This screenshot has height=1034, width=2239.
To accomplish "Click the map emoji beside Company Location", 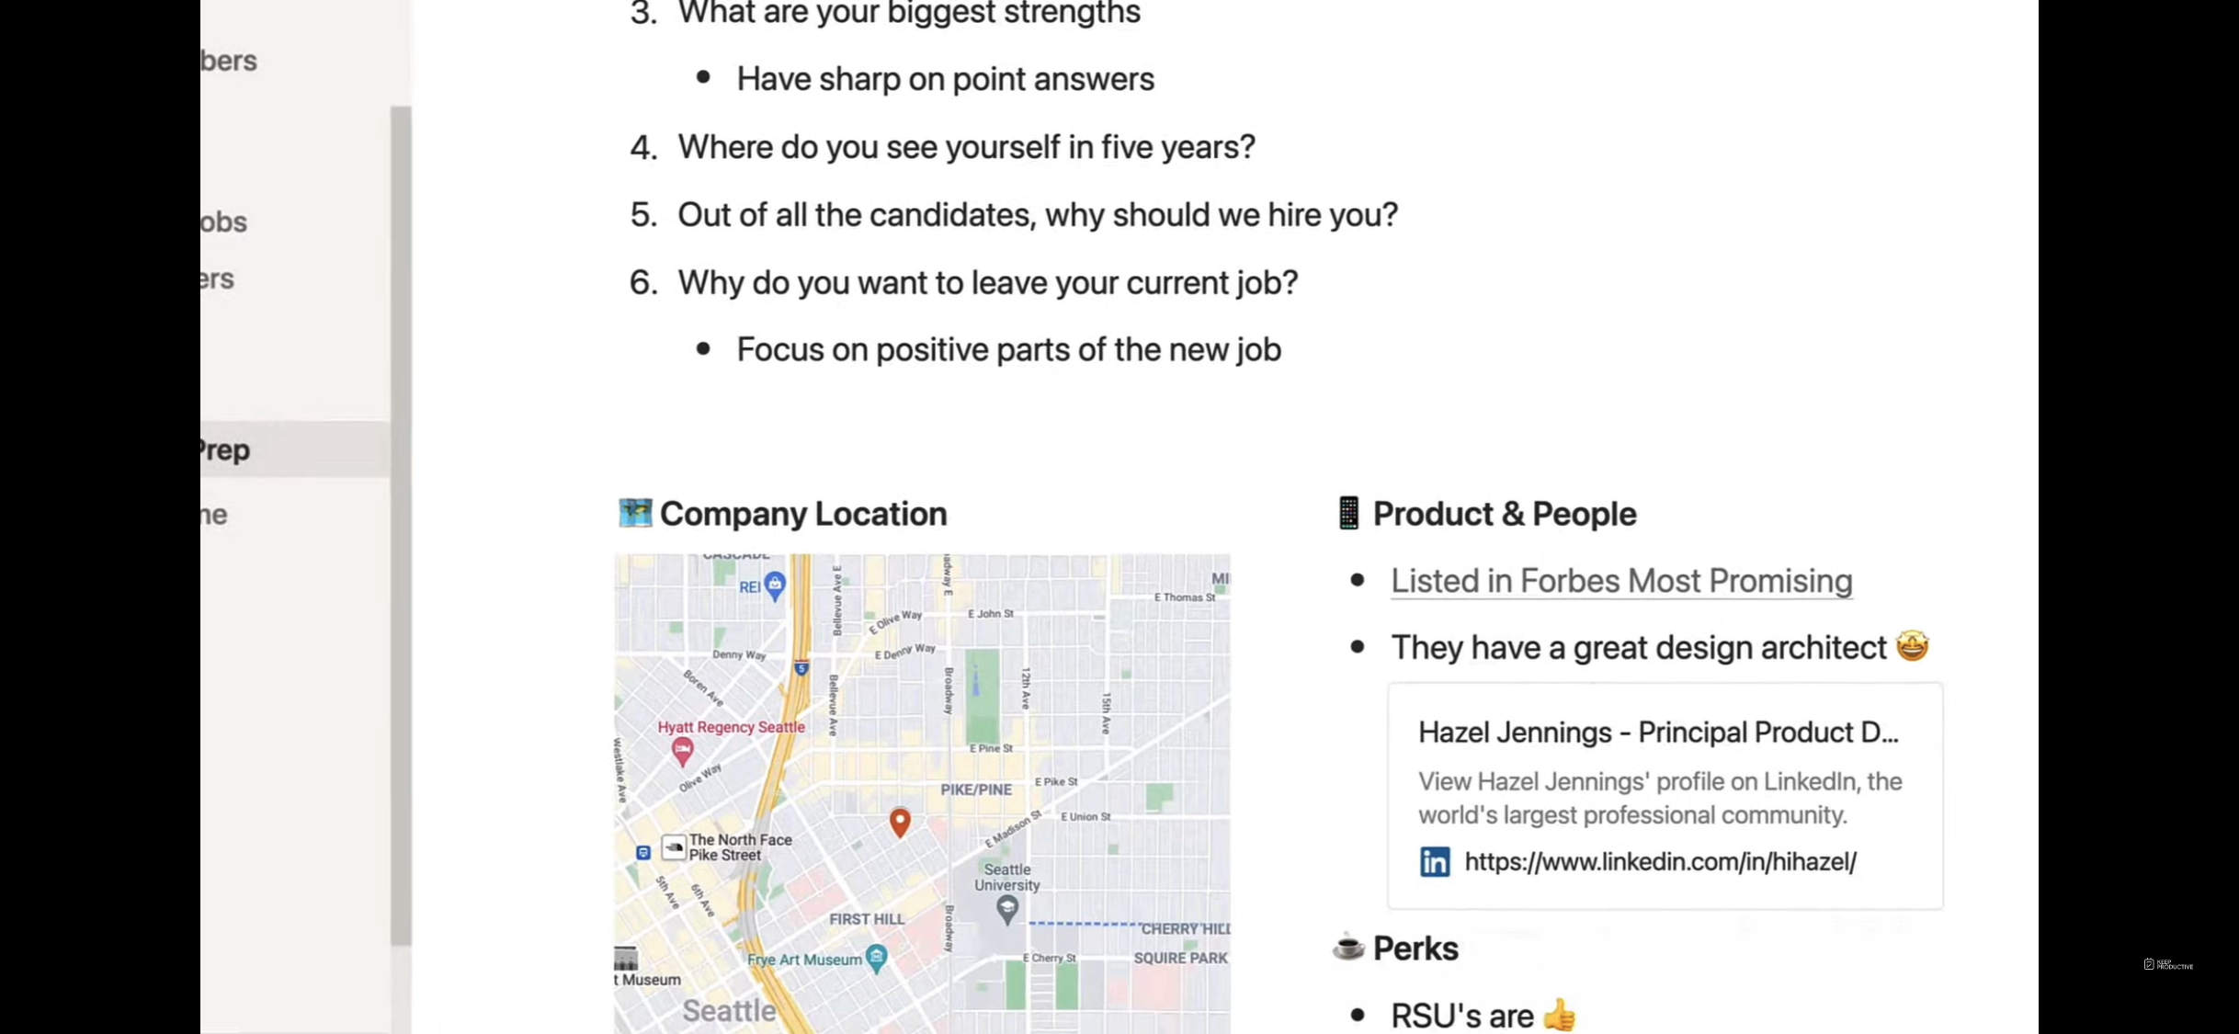I will (x=635, y=513).
